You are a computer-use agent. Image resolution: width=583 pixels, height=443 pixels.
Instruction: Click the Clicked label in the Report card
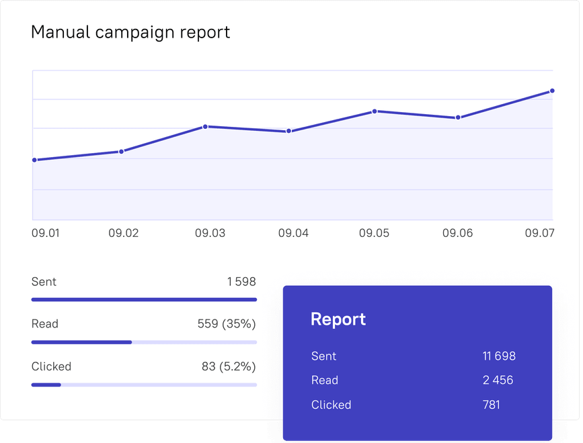[332, 405]
